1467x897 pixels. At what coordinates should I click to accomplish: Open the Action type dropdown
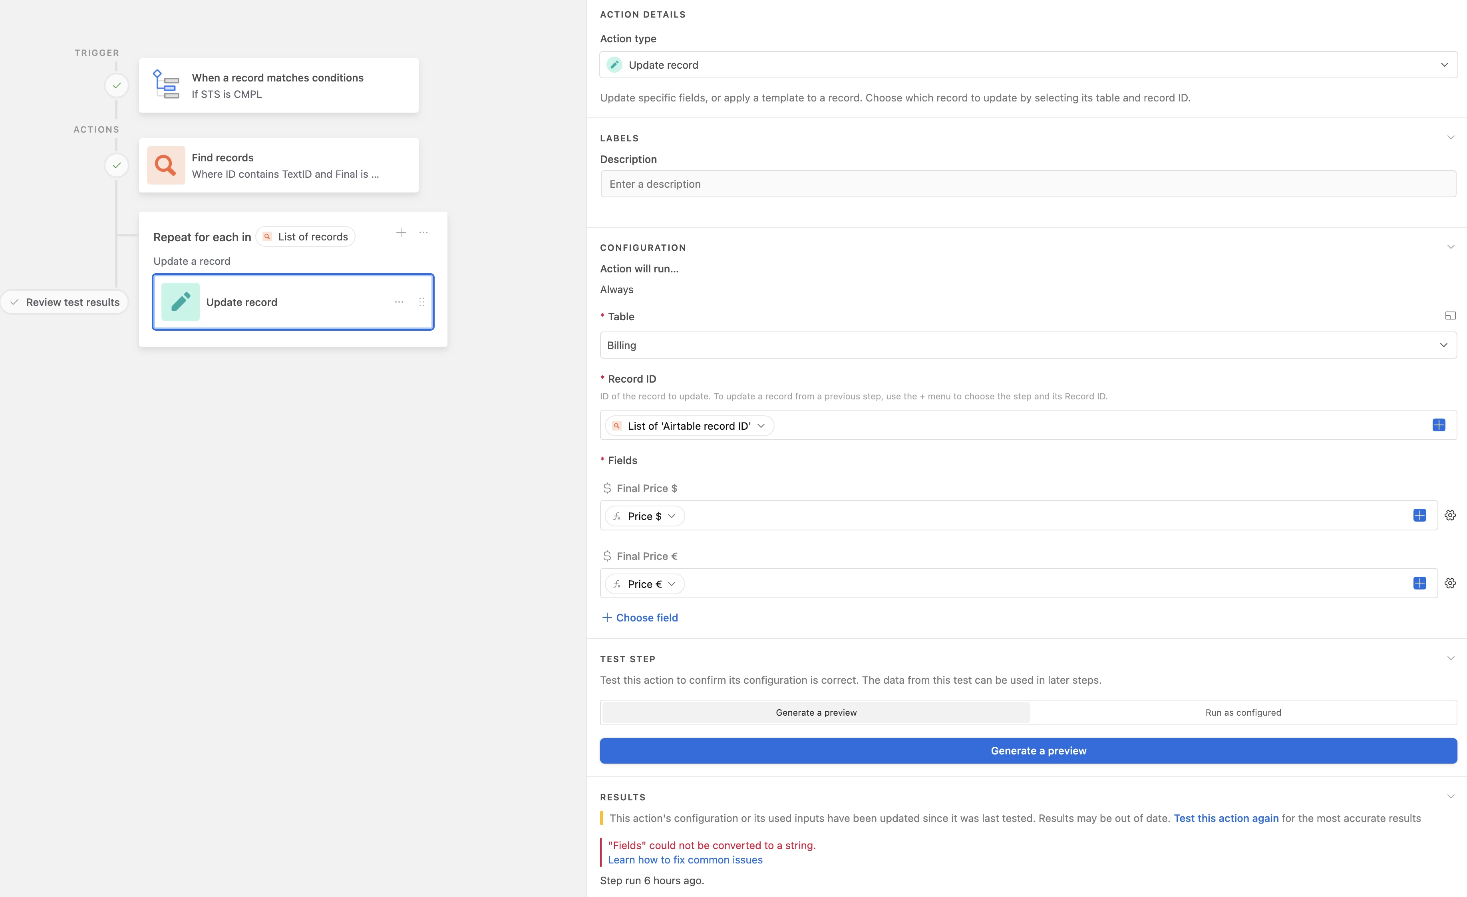click(x=1028, y=65)
